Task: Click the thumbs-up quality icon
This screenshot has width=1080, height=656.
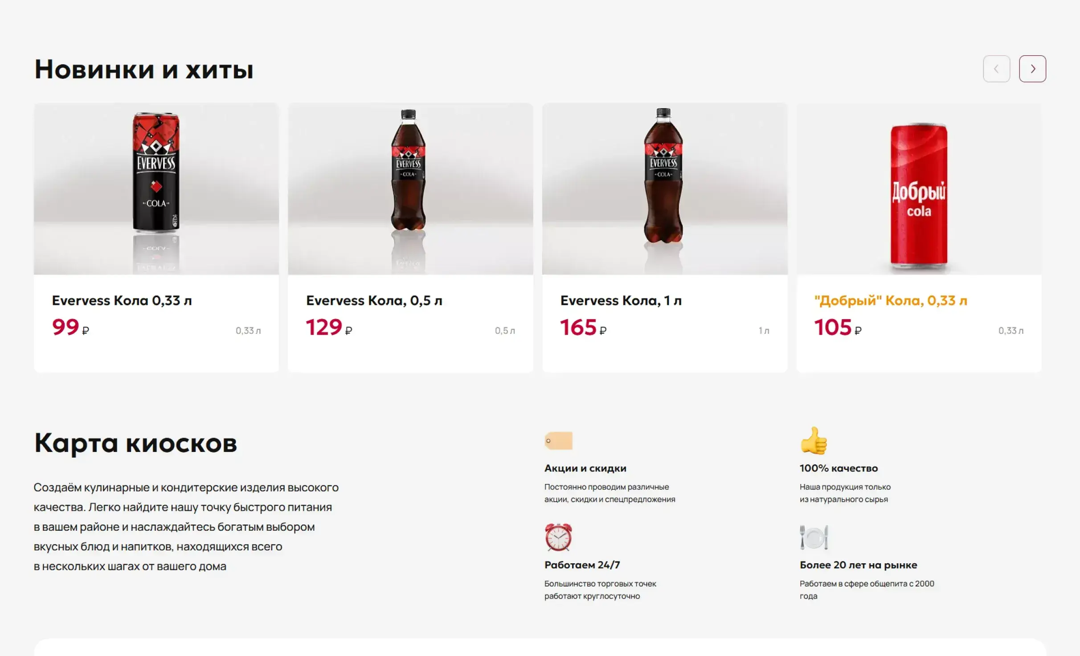Action: pos(814,440)
